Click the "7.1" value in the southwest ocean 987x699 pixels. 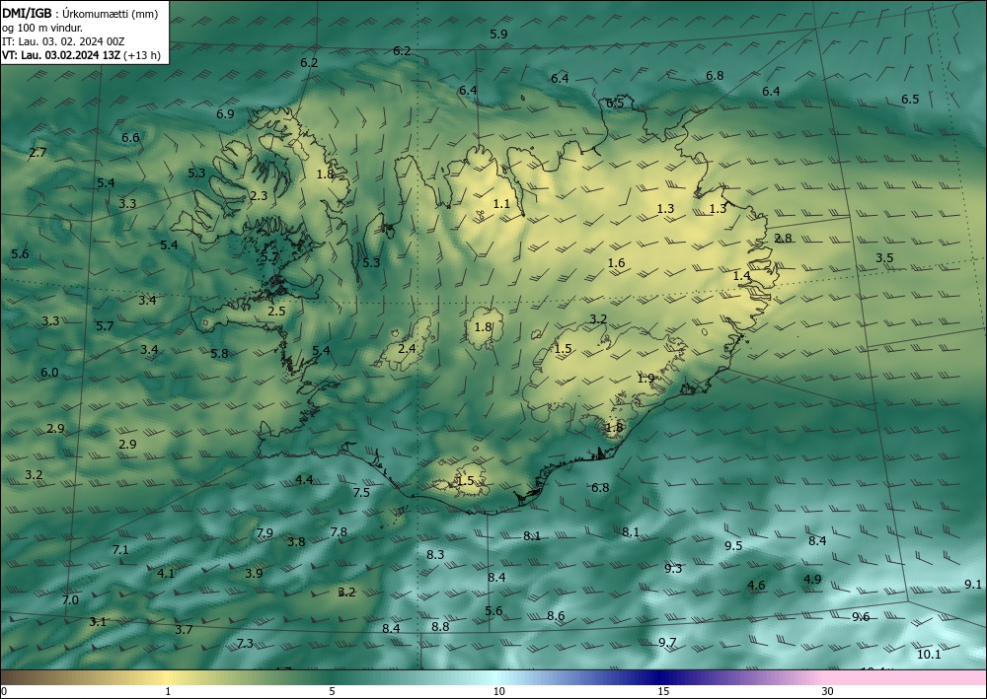pyautogui.click(x=120, y=549)
